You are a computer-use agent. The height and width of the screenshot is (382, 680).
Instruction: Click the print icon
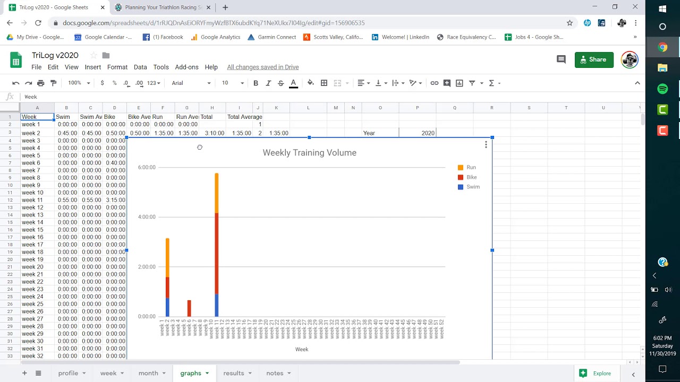pyautogui.click(x=41, y=83)
